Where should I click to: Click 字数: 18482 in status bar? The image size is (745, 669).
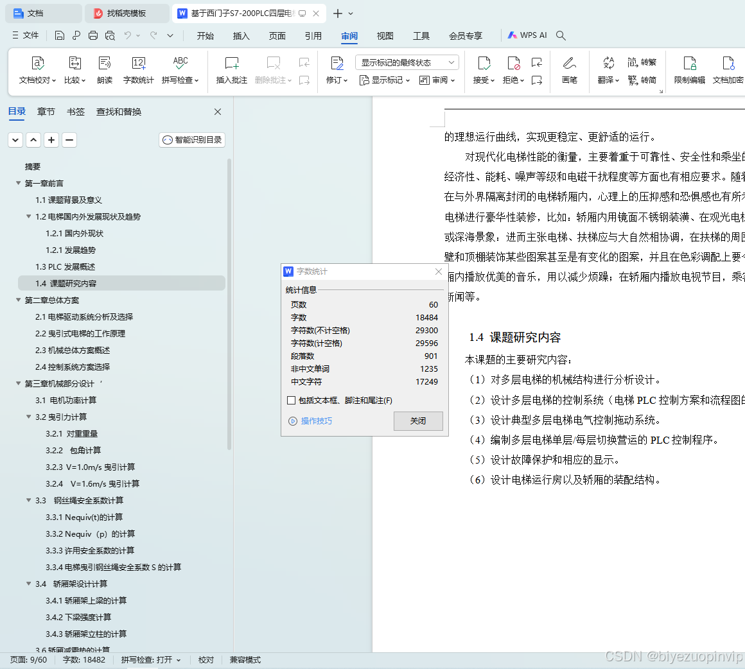pyautogui.click(x=84, y=660)
